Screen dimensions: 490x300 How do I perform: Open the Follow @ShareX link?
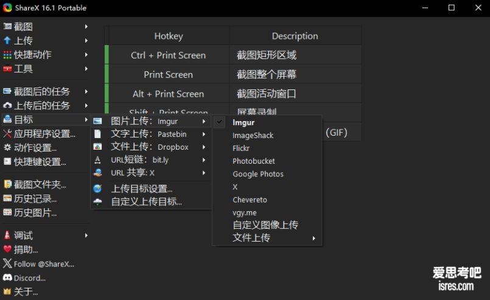pyautogui.click(x=44, y=264)
